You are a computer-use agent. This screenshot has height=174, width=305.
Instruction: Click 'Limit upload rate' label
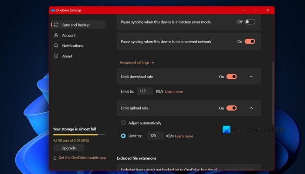(134, 108)
